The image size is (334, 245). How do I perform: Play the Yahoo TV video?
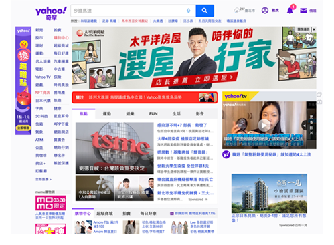[x=264, y=126]
